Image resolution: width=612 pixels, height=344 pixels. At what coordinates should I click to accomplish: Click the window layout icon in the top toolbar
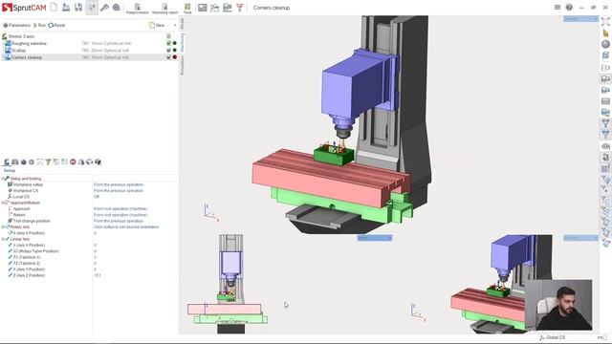coord(202,8)
